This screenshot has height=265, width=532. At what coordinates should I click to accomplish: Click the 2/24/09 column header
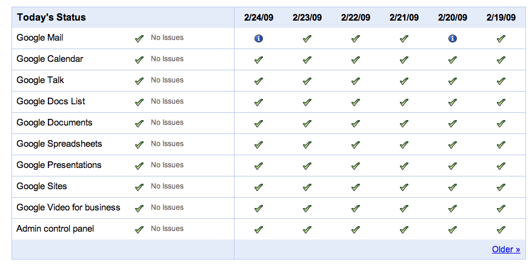[259, 18]
